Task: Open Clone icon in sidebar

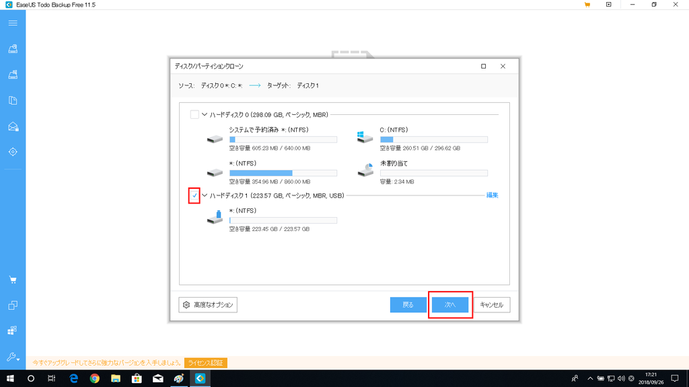Action: click(13, 306)
